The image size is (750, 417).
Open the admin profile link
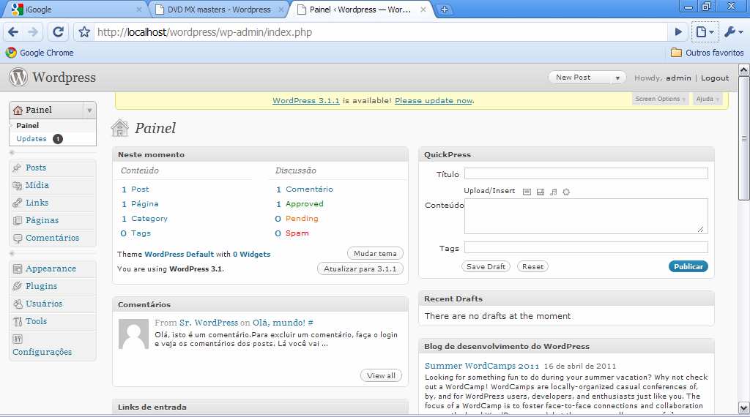coord(678,78)
